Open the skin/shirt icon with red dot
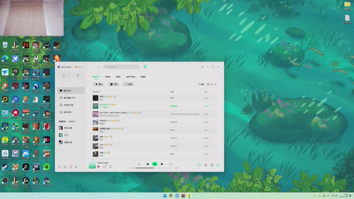Viewport: 354px width, 199px height. click(71, 167)
